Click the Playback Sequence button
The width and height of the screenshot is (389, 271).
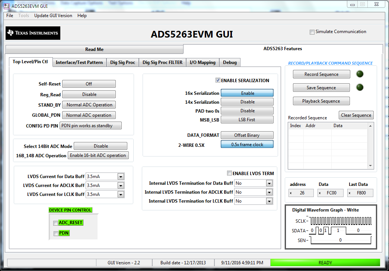pyautogui.click(x=321, y=101)
